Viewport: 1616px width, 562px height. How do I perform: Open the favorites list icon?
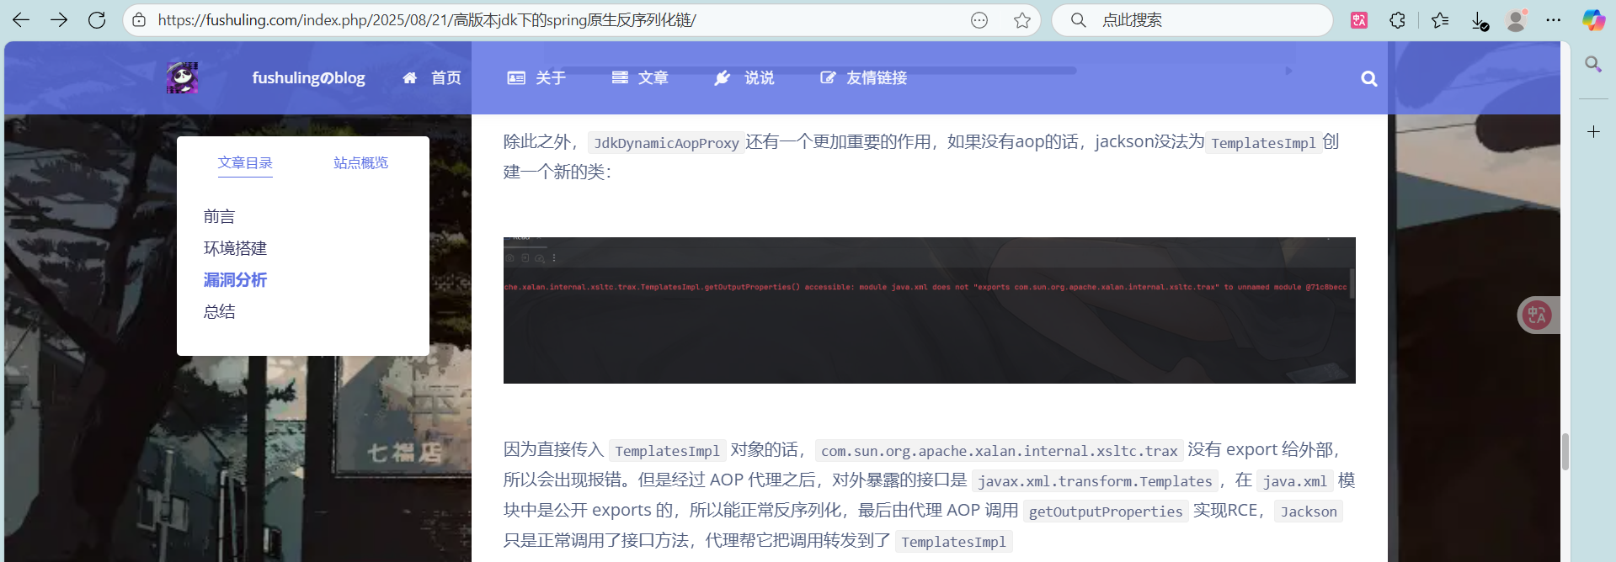point(1439,20)
